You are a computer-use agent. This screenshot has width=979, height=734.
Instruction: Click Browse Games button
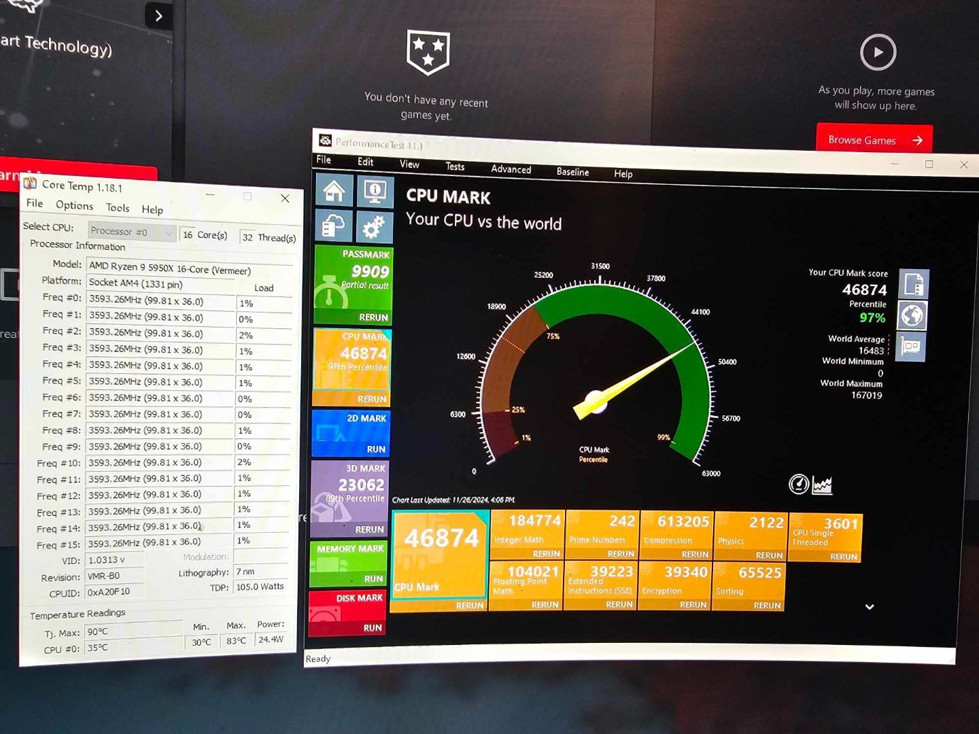(x=874, y=140)
